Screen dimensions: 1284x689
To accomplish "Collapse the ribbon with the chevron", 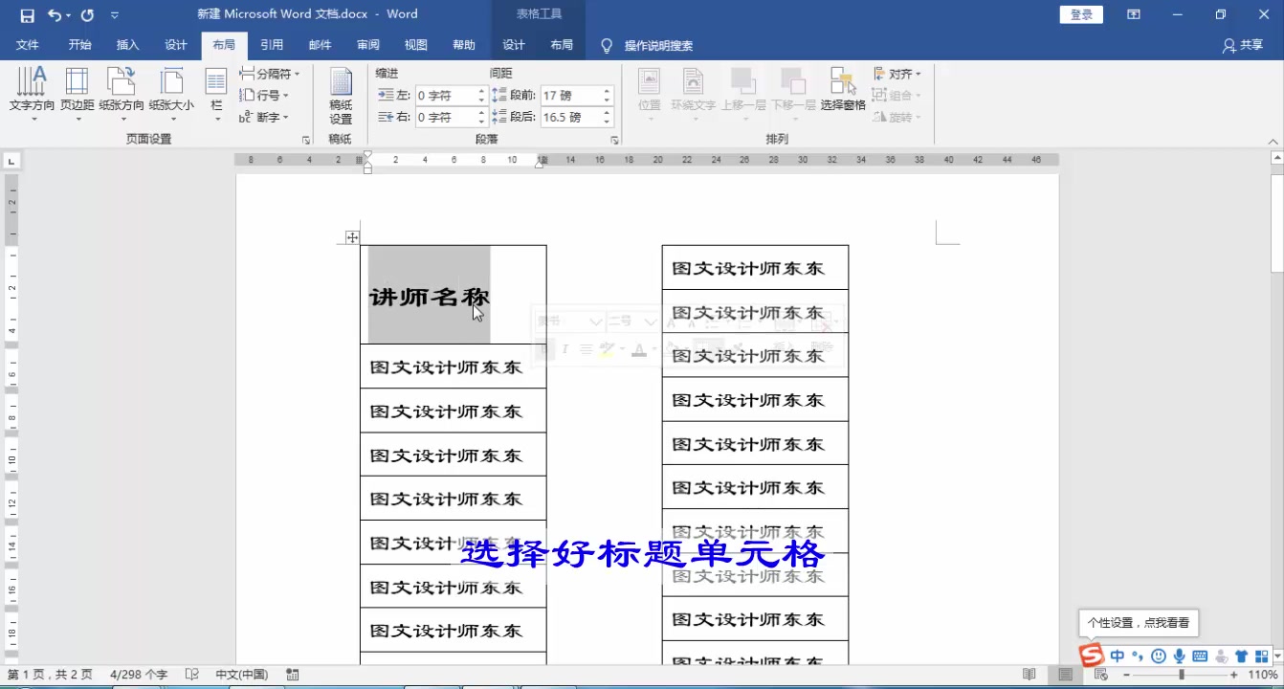I will point(1273,140).
